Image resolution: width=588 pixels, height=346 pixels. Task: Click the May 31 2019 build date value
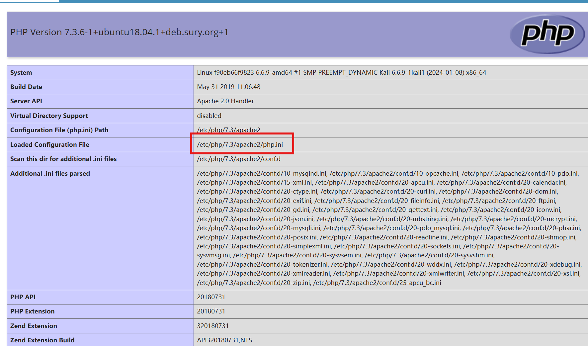[228, 87]
